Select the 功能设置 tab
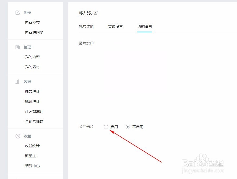Screen dimensions: 237x179 pyautogui.click(x=144, y=26)
